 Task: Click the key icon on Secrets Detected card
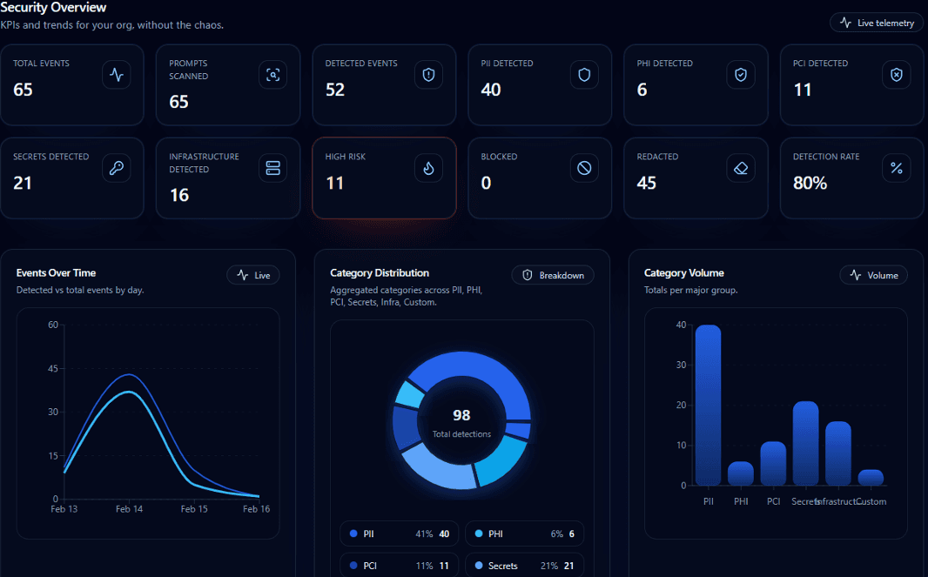tap(116, 168)
